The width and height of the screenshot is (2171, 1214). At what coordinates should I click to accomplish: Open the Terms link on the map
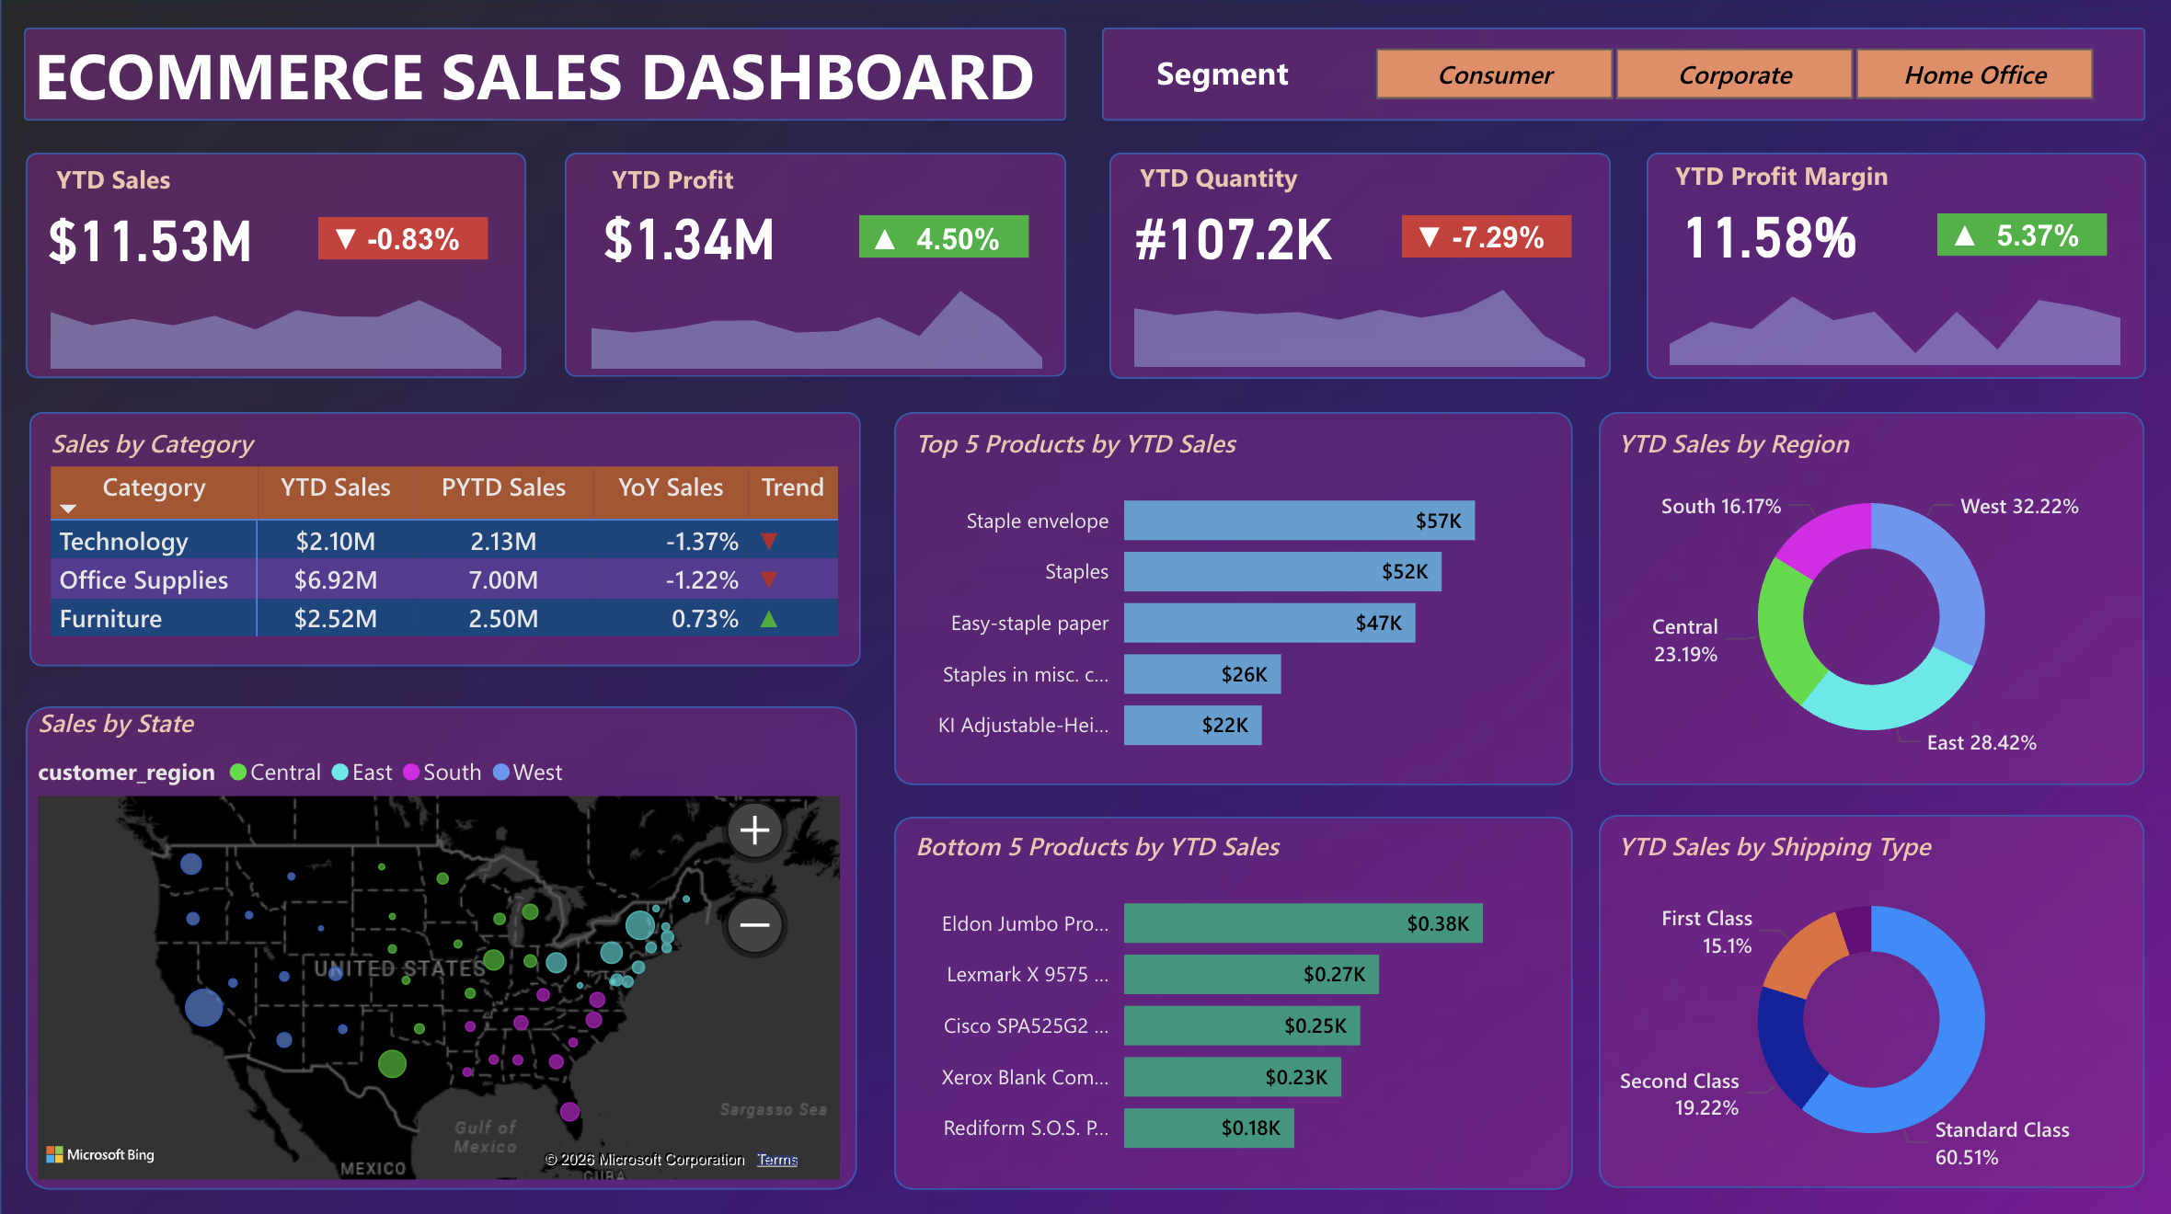(777, 1160)
